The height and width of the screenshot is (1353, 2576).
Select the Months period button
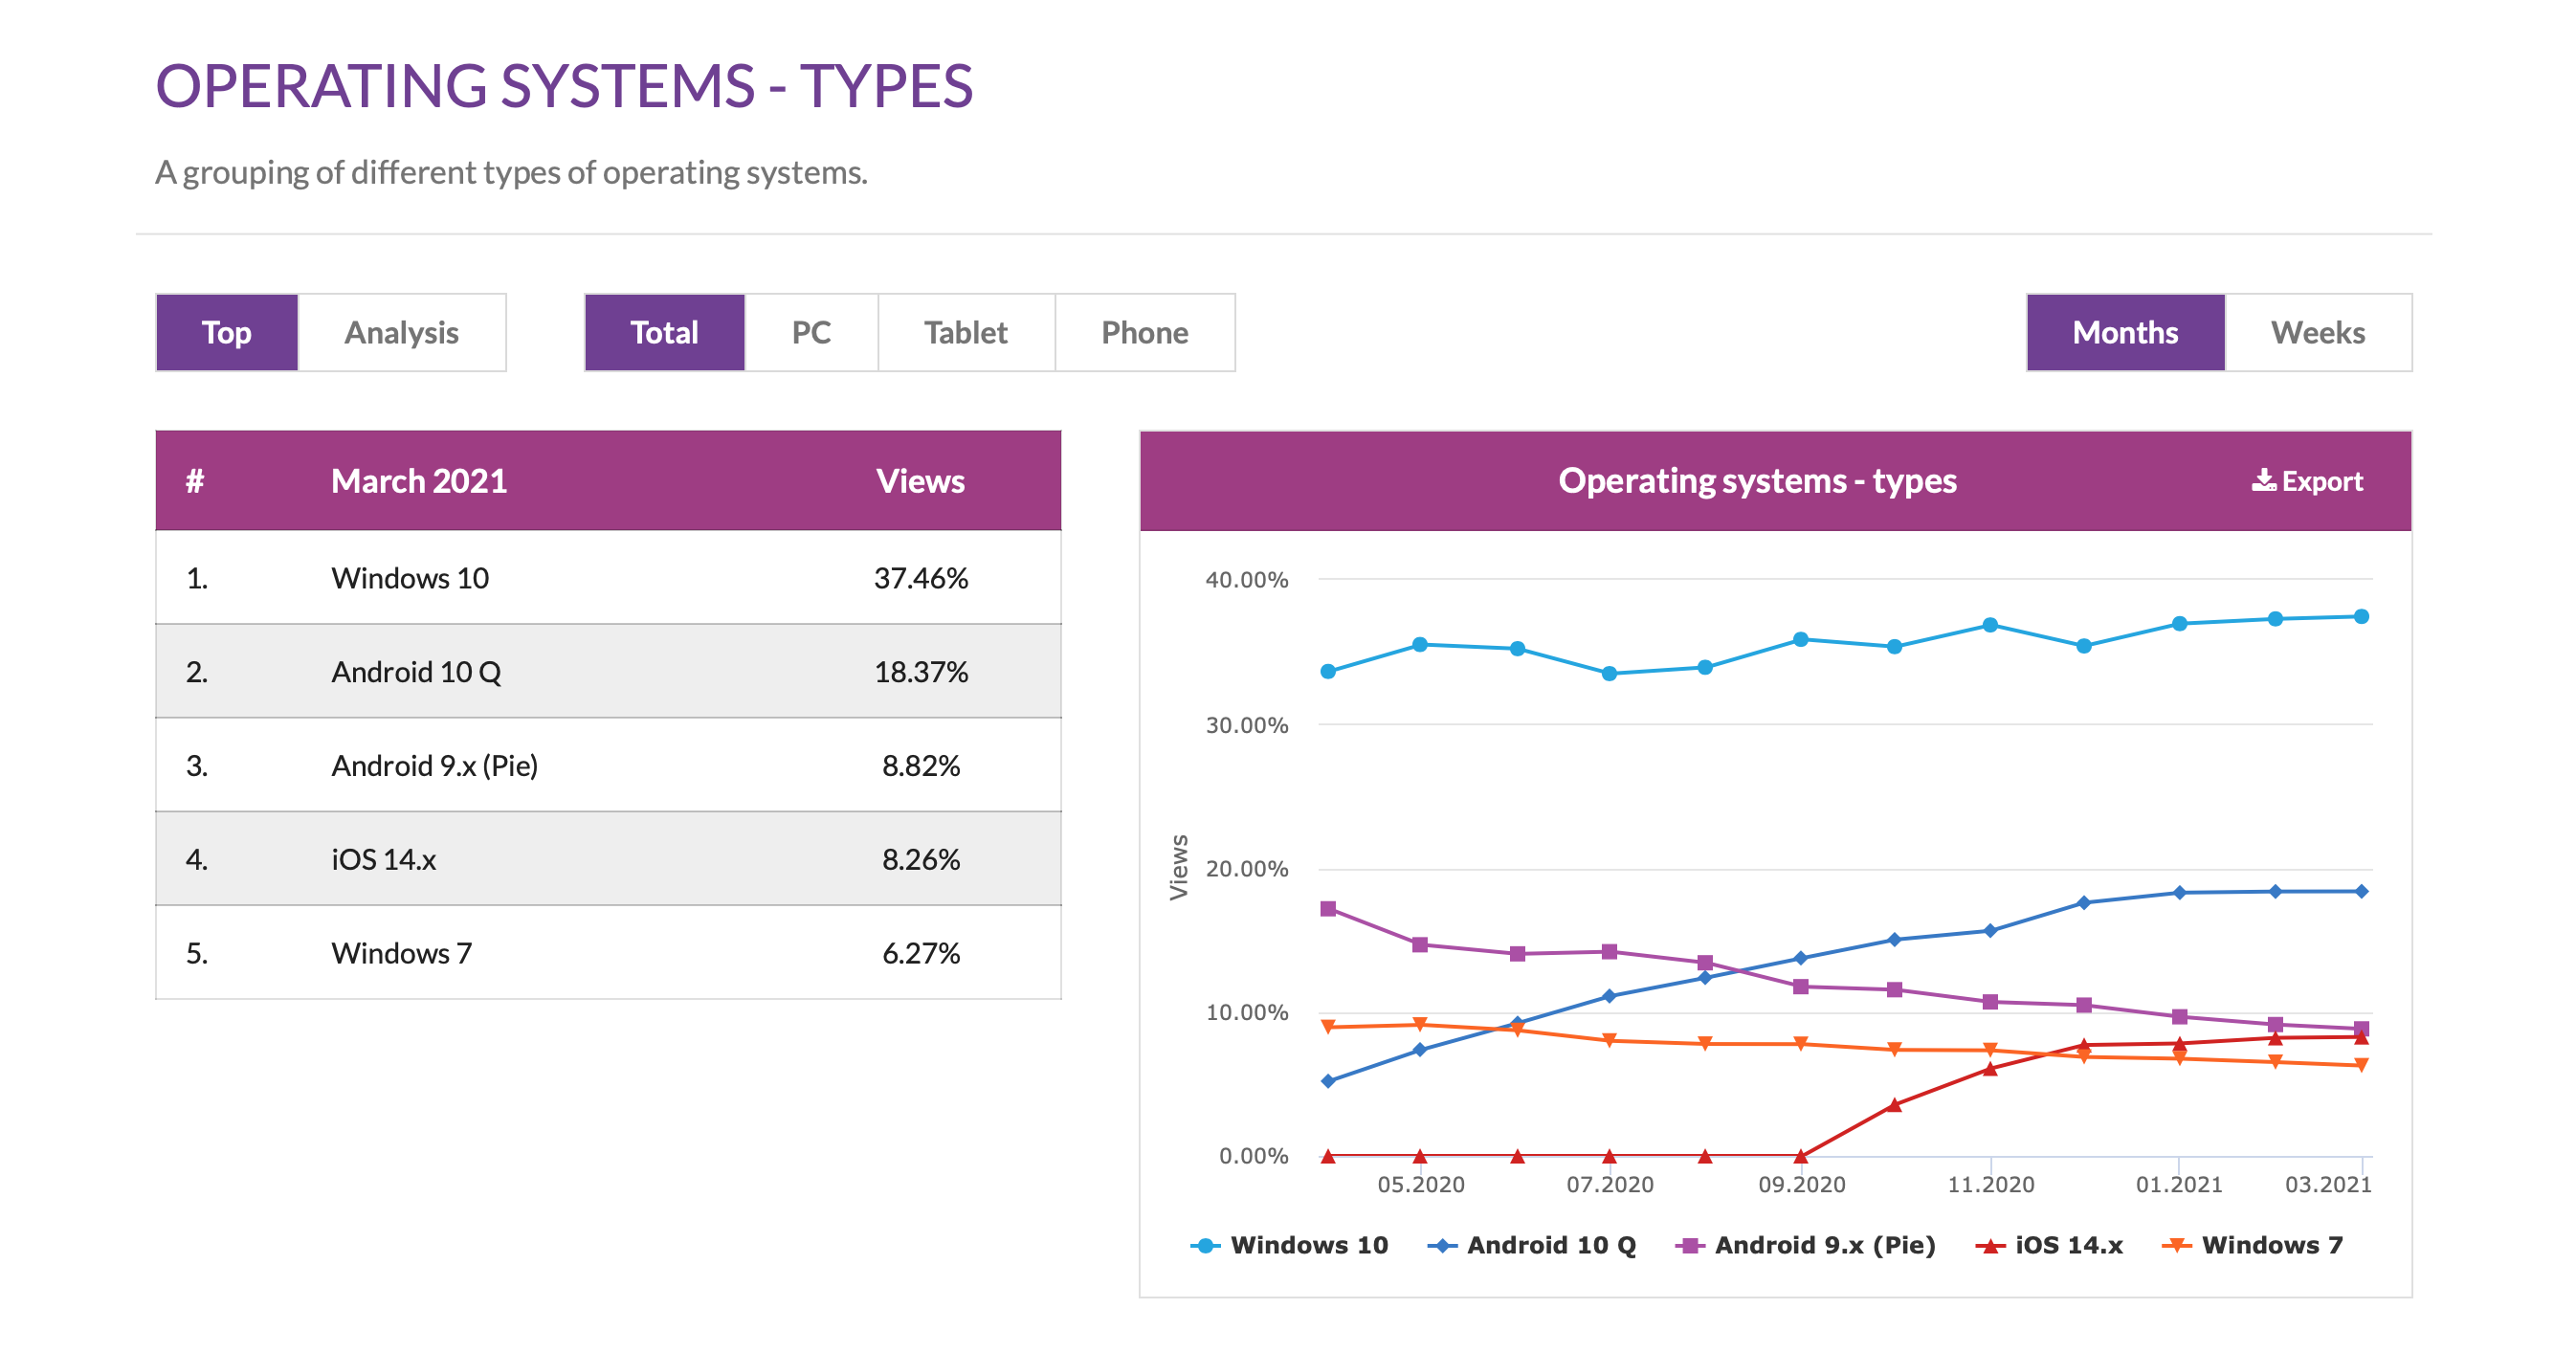[x=2125, y=333]
